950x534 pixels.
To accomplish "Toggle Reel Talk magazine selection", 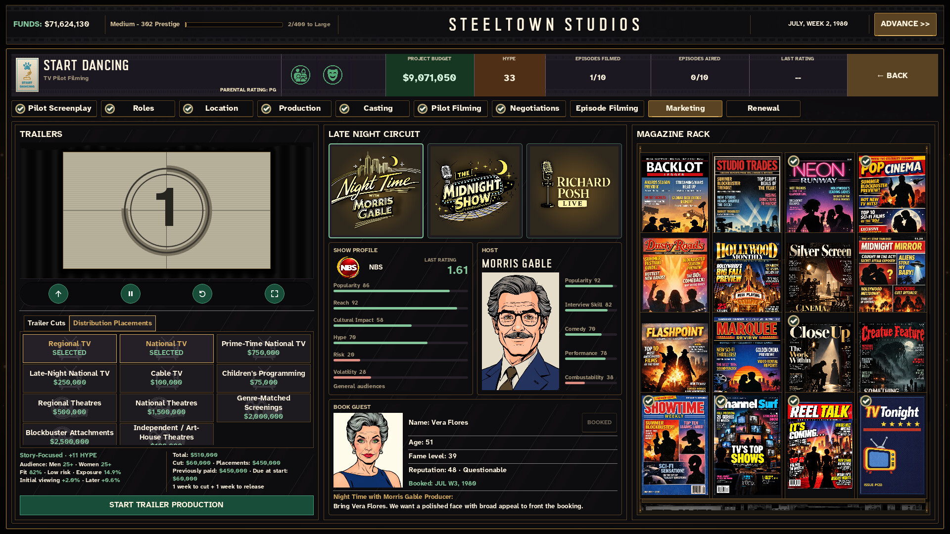I will tap(820, 445).
